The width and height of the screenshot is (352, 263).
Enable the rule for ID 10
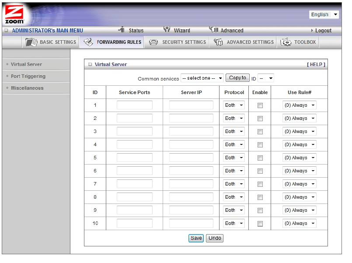pos(260,224)
